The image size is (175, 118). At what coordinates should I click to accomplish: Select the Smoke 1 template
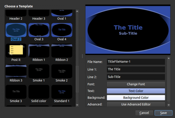[x=39, y=71]
